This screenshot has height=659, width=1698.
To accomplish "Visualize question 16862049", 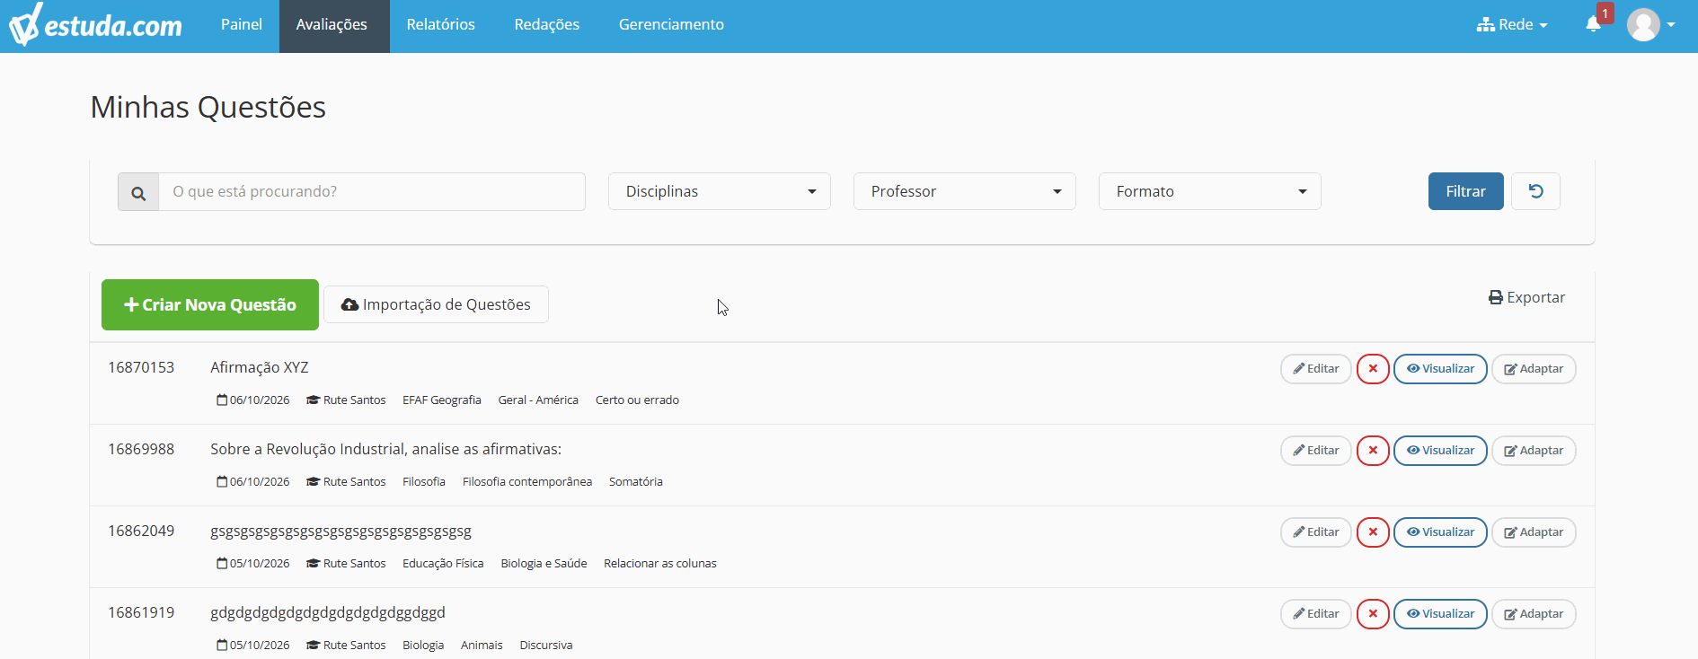I will [x=1441, y=532].
